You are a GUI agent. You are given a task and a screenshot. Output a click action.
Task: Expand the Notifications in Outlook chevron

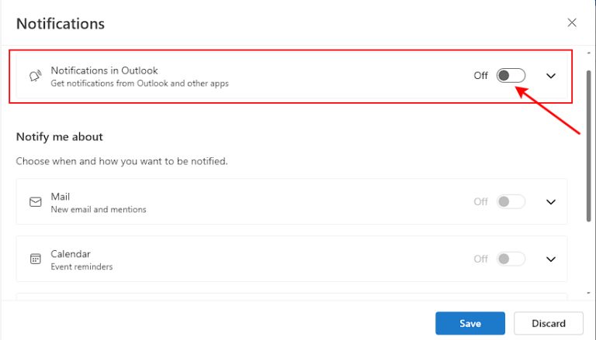pyautogui.click(x=551, y=76)
